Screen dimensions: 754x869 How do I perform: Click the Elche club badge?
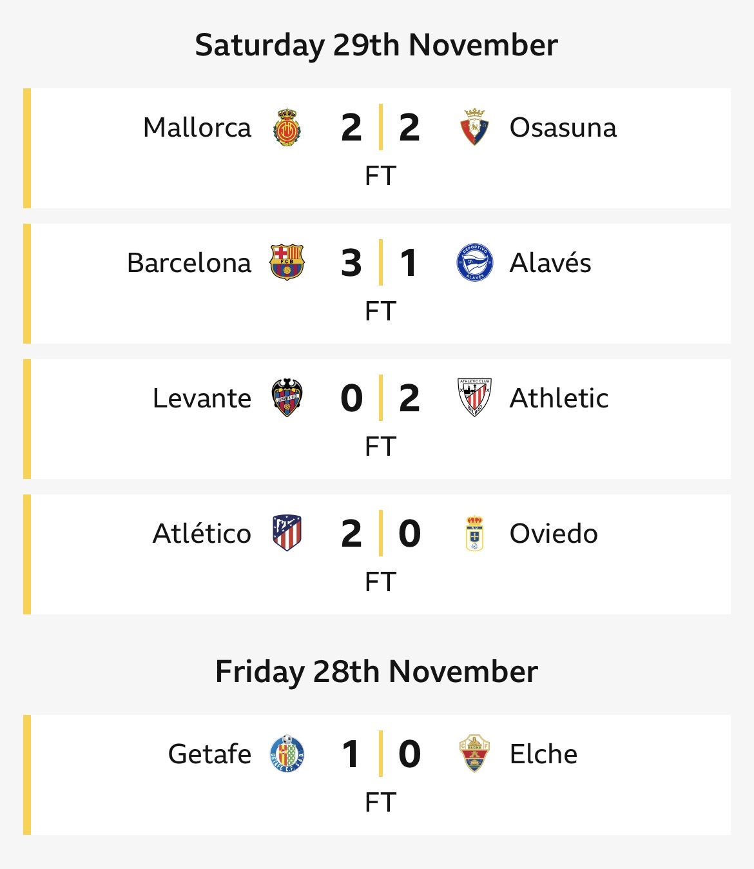pyautogui.click(x=474, y=754)
